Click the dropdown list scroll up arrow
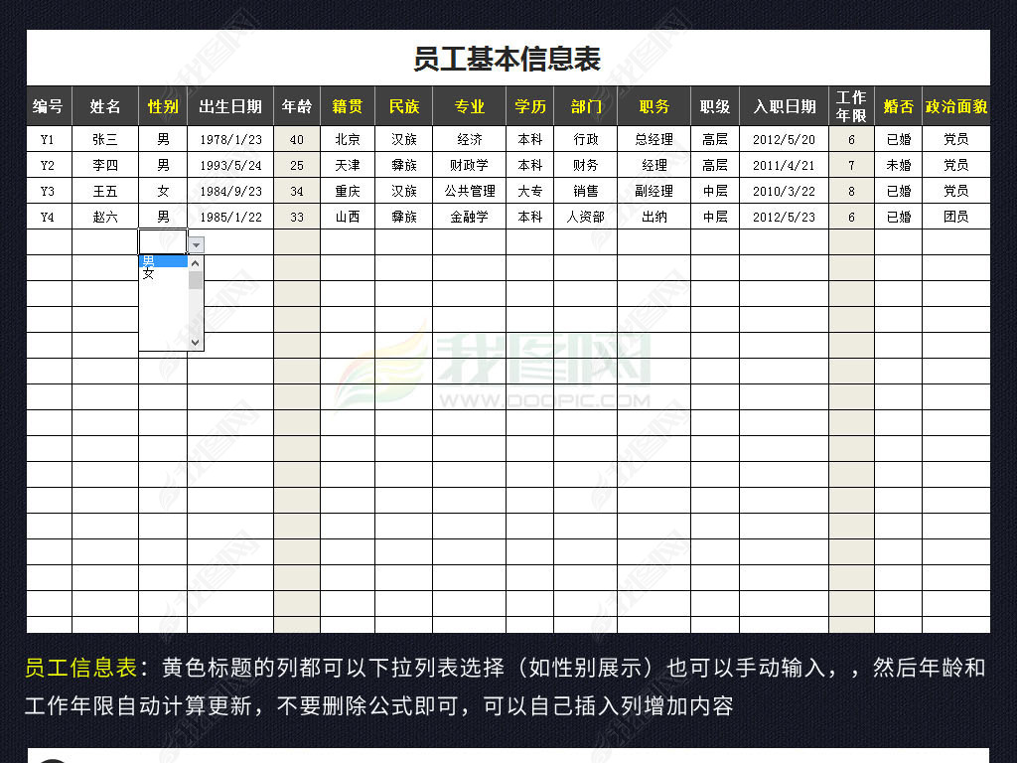This screenshot has height=763, width=1017. tap(196, 263)
